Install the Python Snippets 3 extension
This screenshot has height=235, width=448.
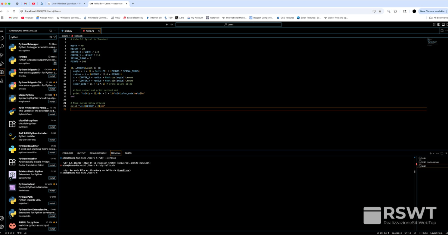52,76
